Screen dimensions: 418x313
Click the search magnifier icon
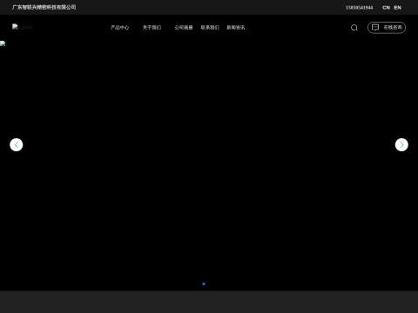coord(354,28)
